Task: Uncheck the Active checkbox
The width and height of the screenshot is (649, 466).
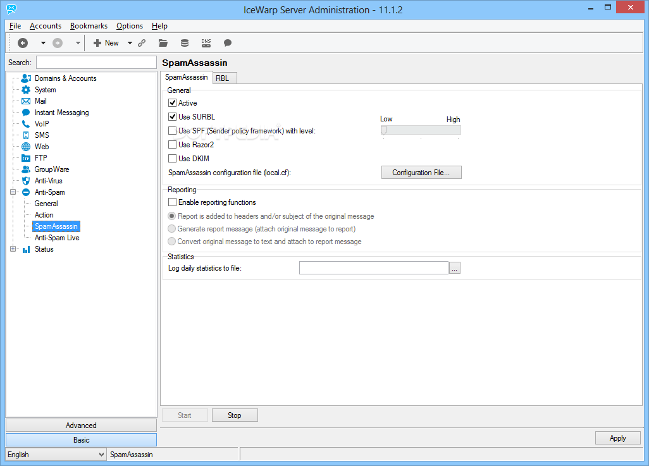Action: (173, 102)
